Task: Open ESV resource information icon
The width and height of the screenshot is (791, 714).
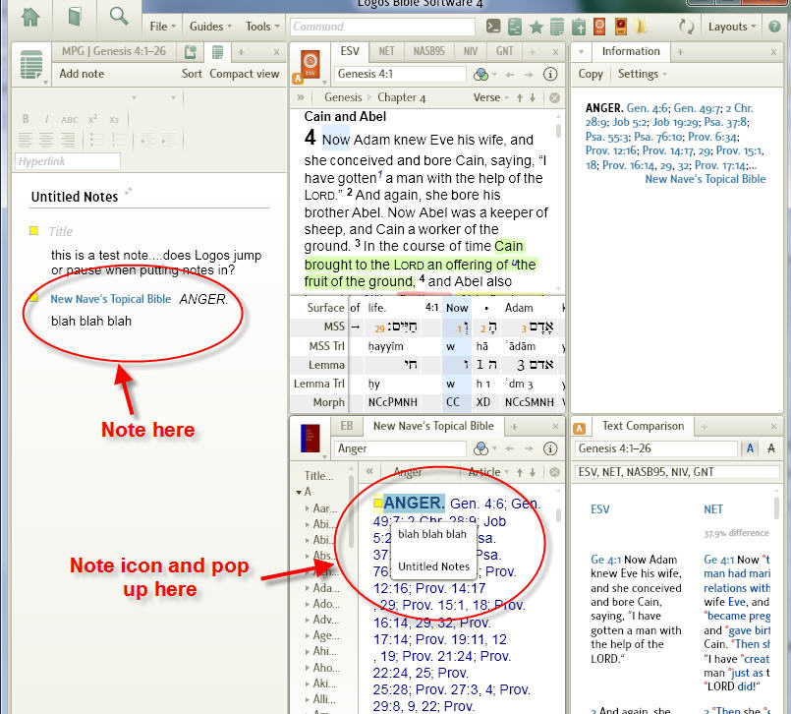Action: (550, 74)
